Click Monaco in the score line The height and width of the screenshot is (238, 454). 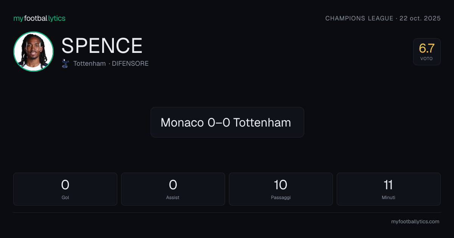(182, 122)
